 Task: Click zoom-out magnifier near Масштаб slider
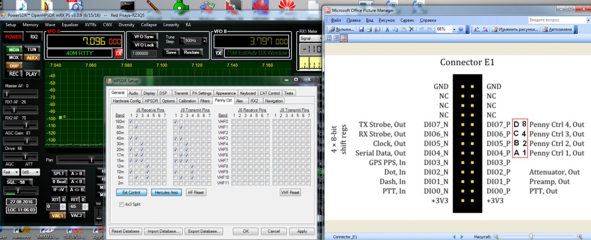point(497,237)
